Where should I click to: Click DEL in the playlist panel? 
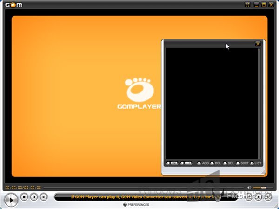point(216,163)
